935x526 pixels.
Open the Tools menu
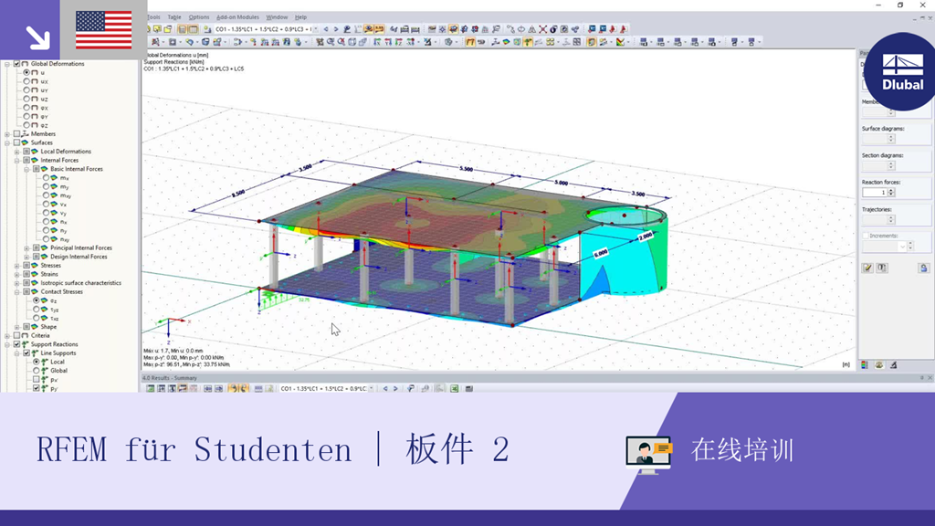153,17
